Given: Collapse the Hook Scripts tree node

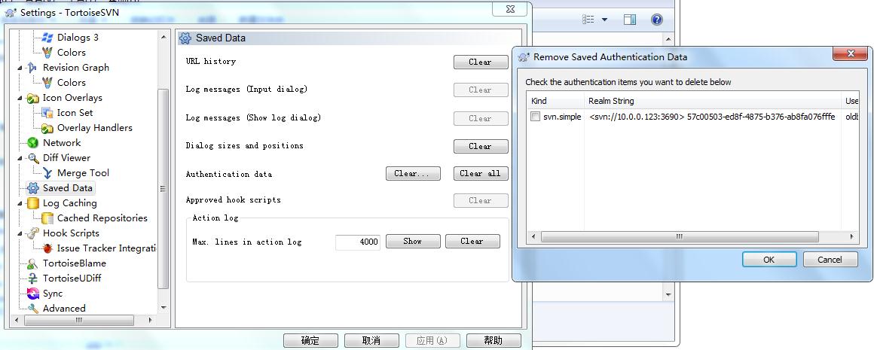Looking at the screenshot, I should (x=20, y=233).
